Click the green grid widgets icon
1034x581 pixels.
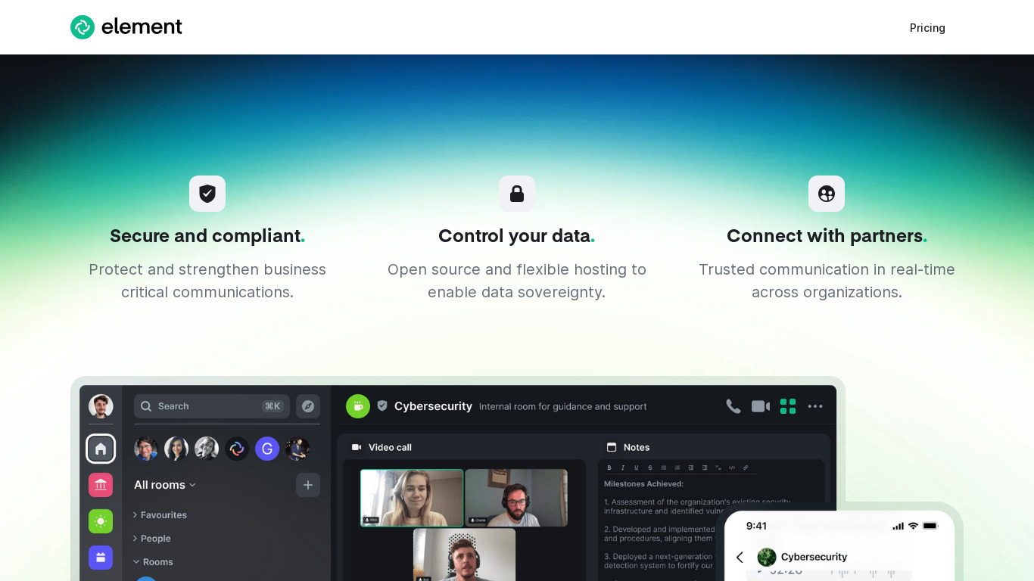[788, 406]
